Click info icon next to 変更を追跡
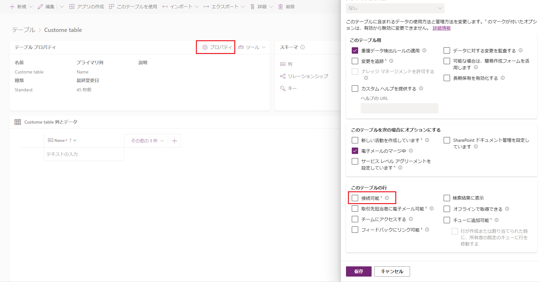This screenshot has height=282, width=539. pos(391,61)
